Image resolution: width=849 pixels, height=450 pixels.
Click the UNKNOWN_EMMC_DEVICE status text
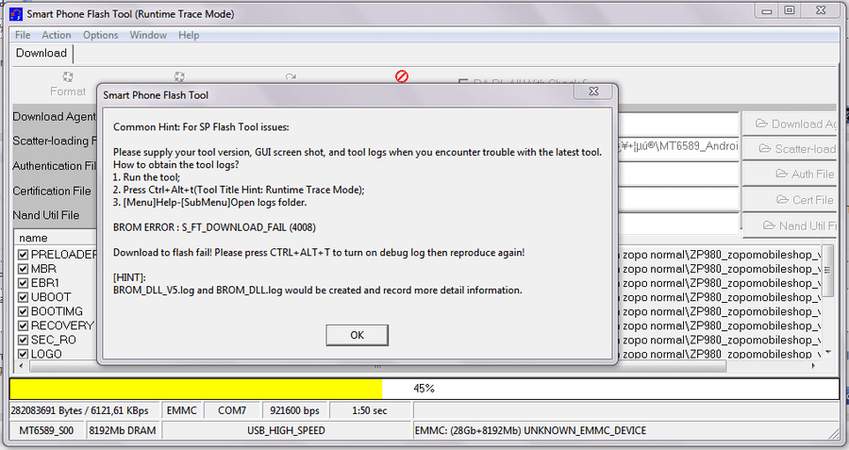[x=585, y=430]
